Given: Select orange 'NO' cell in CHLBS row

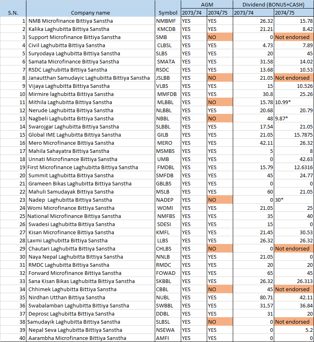Looking at the screenshot, I should 220,249.
